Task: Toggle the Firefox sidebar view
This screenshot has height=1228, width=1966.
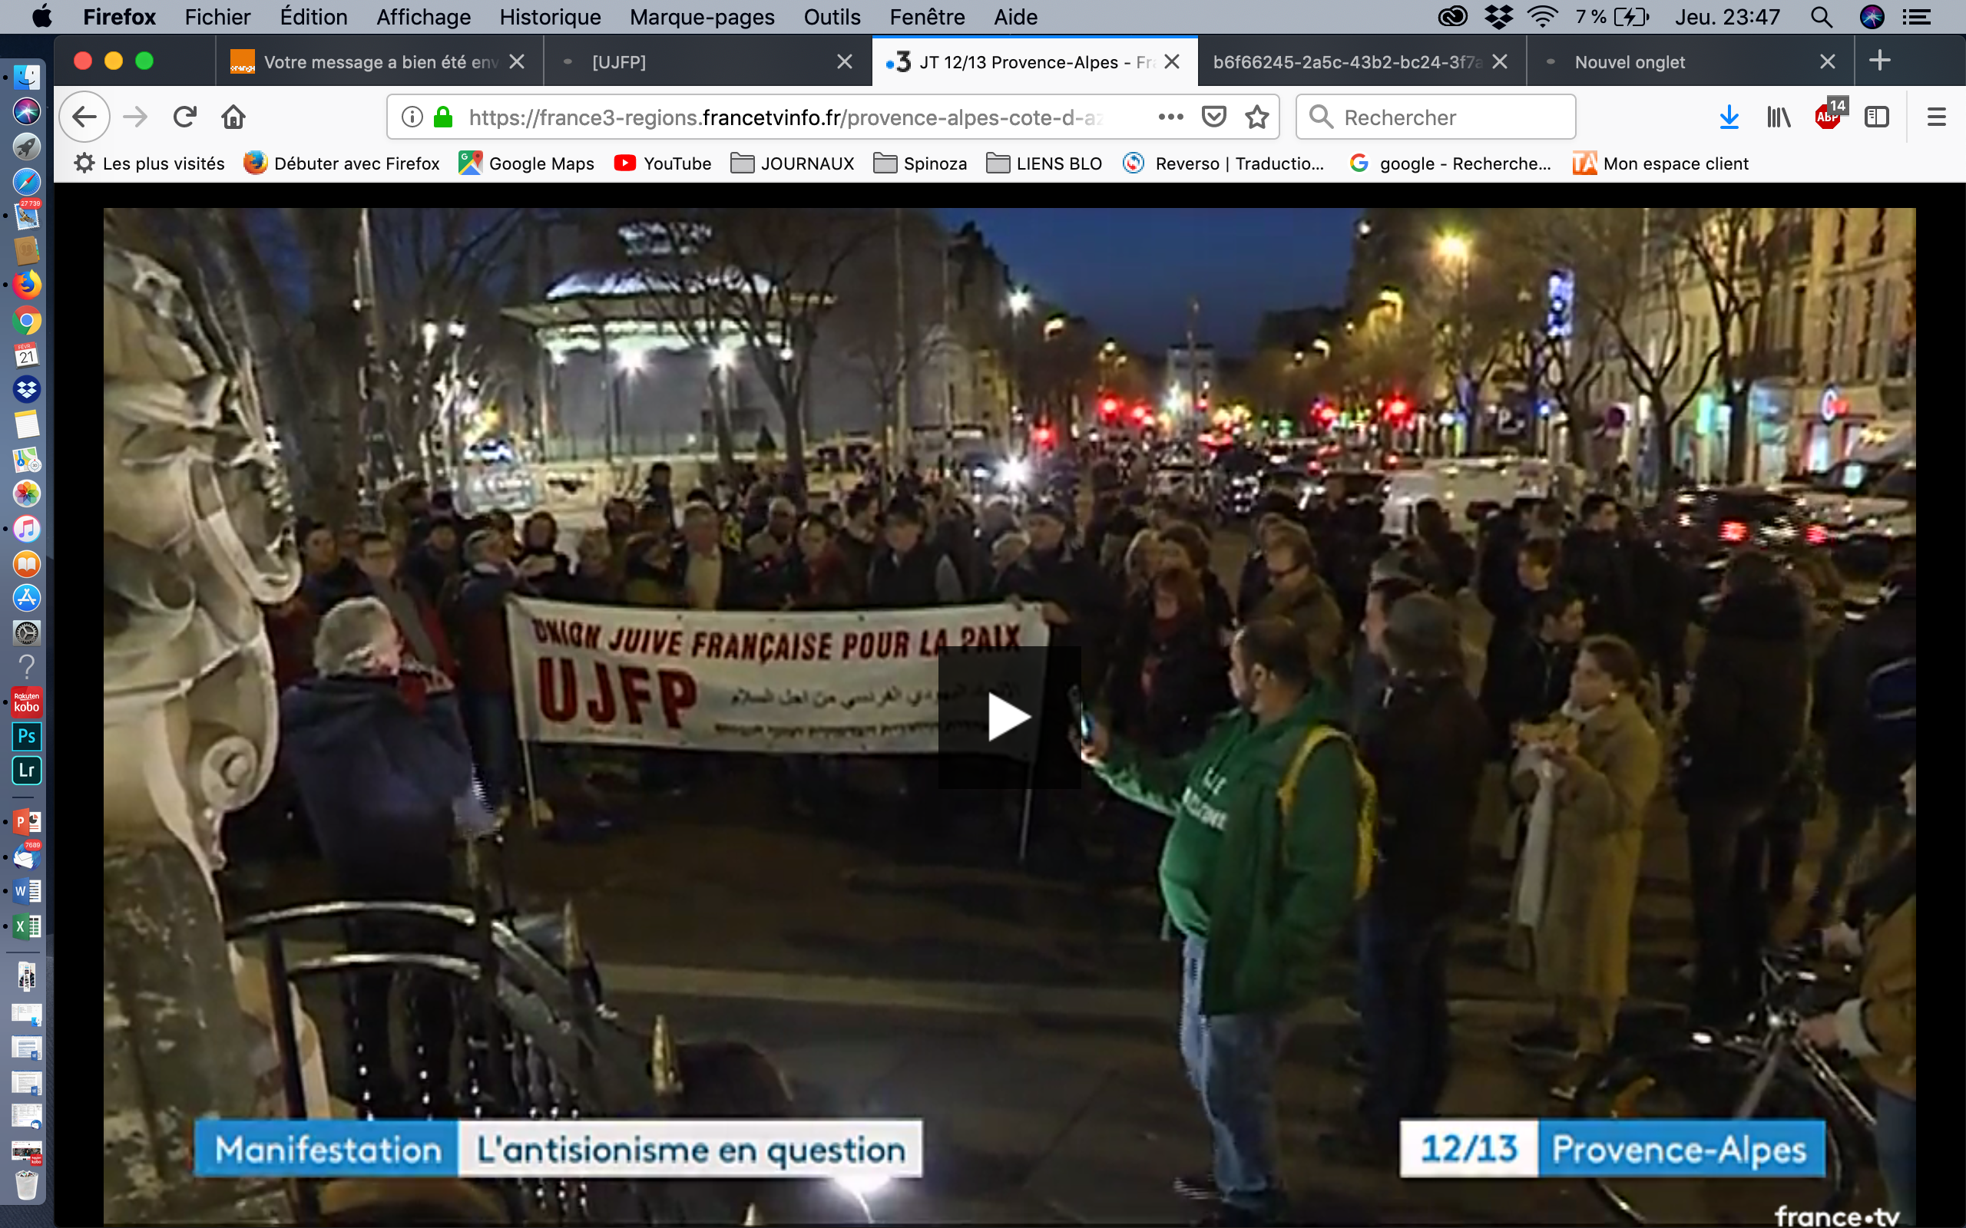Action: click(1877, 117)
